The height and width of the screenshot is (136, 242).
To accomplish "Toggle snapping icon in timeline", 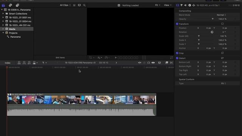I will [x=153, y=63].
